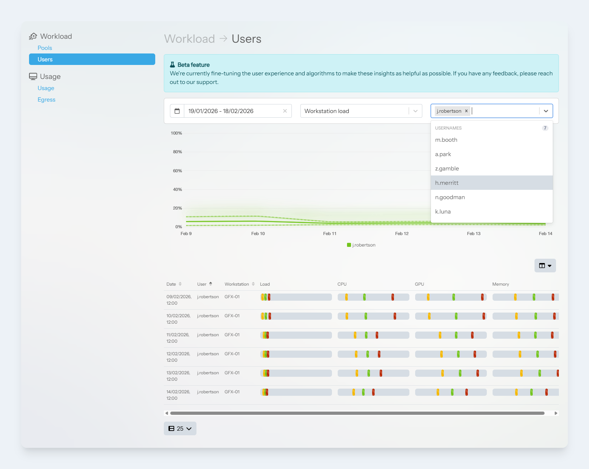Collapse the usernames dropdown chevron
Image resolution: width=589 pixels, height=469 pixels.
tap(546, 111)
